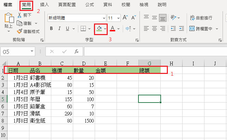
Task: Switch to Home (常用) tab
Action: point(26,5)
